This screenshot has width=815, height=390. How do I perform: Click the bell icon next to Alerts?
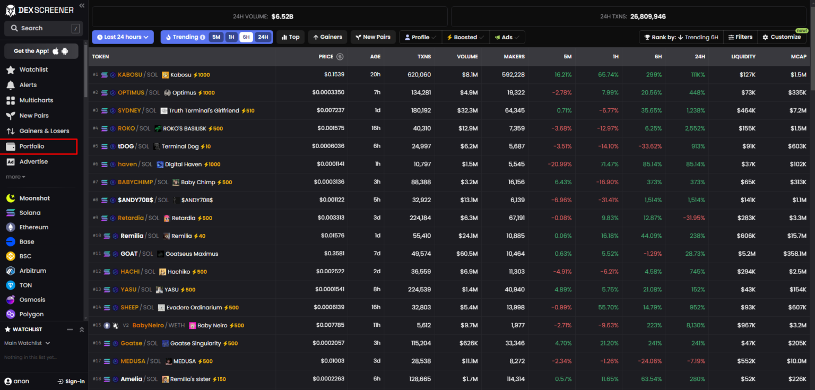(x=10, y=85)
